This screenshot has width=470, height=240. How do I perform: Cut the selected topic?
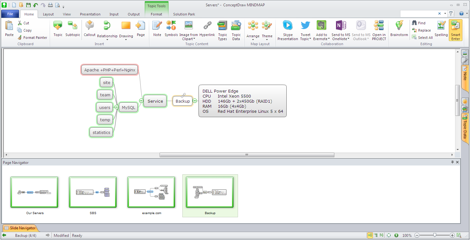pyautogui.click(x=23, y=23)
